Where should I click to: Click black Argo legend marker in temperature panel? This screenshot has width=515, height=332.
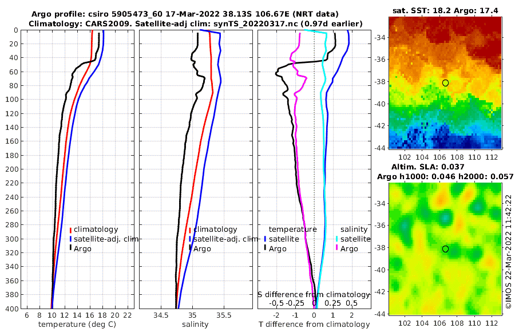tap(70, 248)
